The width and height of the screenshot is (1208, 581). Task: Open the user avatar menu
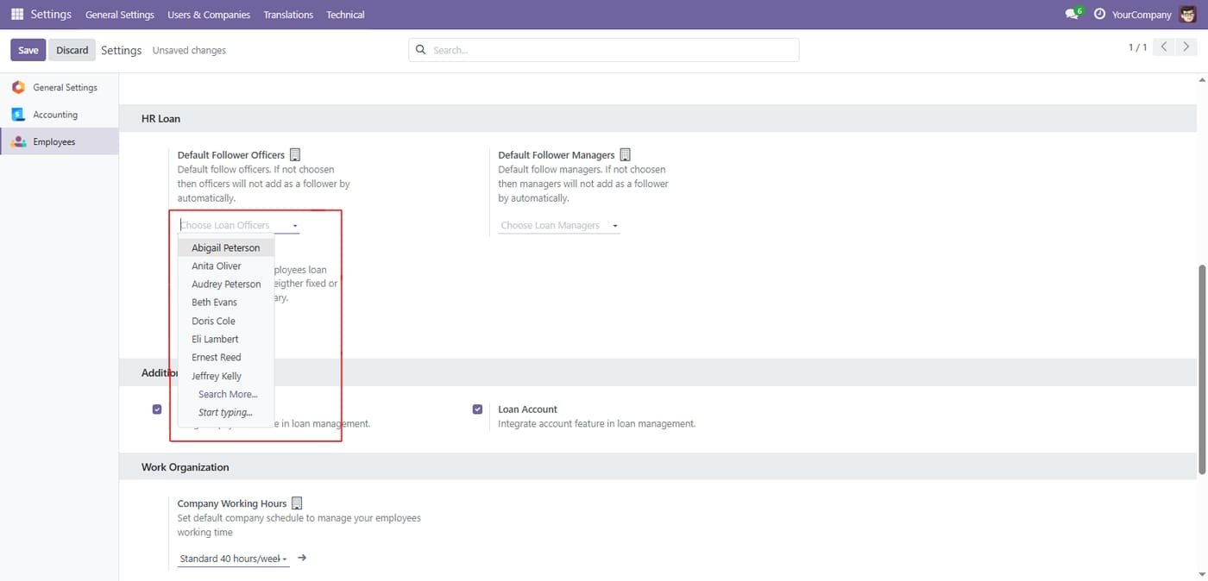[x=1187, y=14]
